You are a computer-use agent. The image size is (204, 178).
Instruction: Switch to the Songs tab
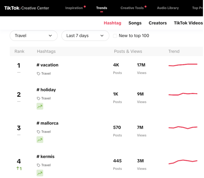(x=135, y=23)
